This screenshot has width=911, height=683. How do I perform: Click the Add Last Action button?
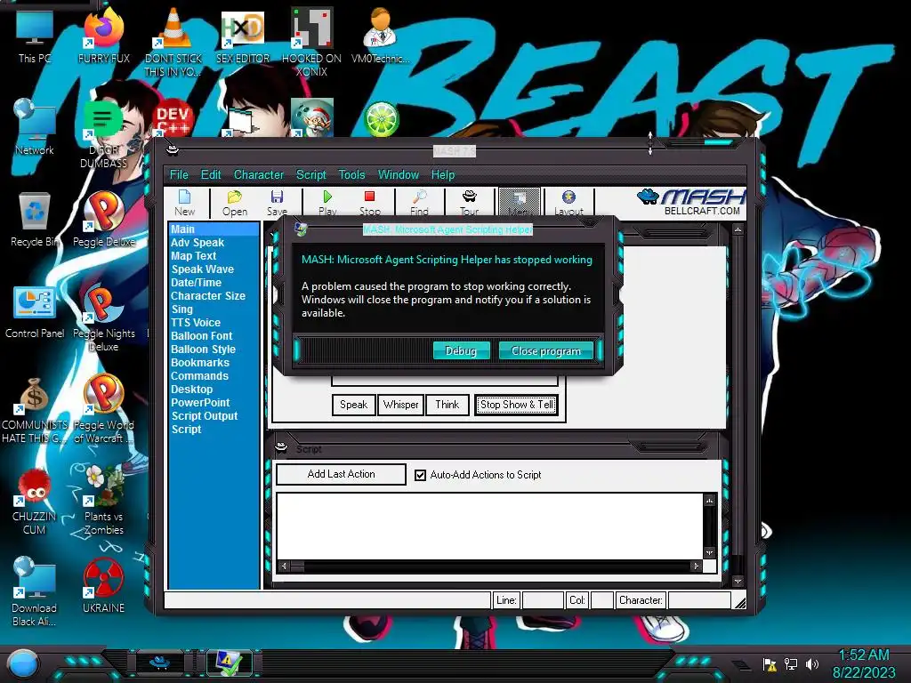341,474
